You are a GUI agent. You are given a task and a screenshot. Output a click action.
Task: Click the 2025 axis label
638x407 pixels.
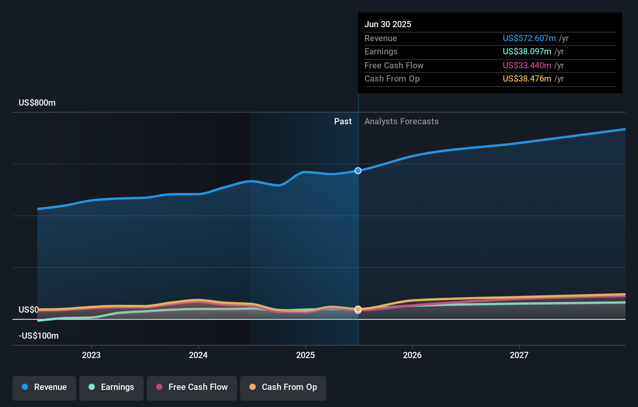point(305,355)
